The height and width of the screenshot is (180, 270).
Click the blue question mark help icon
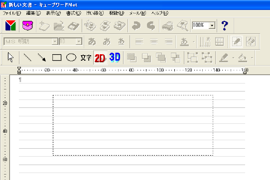(x=225, y=26)
